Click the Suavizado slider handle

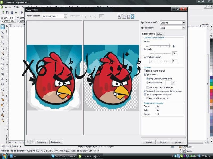(x=155, y=54)
